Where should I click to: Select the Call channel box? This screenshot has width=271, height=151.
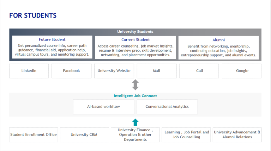coord(199,71)
